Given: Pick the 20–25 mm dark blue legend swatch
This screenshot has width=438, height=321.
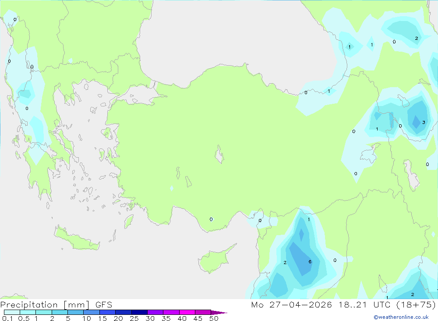Looking at the screenshot, I should pyautogui.click(x=124, y=312).
